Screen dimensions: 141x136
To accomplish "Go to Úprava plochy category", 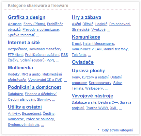I will (88, 71).
